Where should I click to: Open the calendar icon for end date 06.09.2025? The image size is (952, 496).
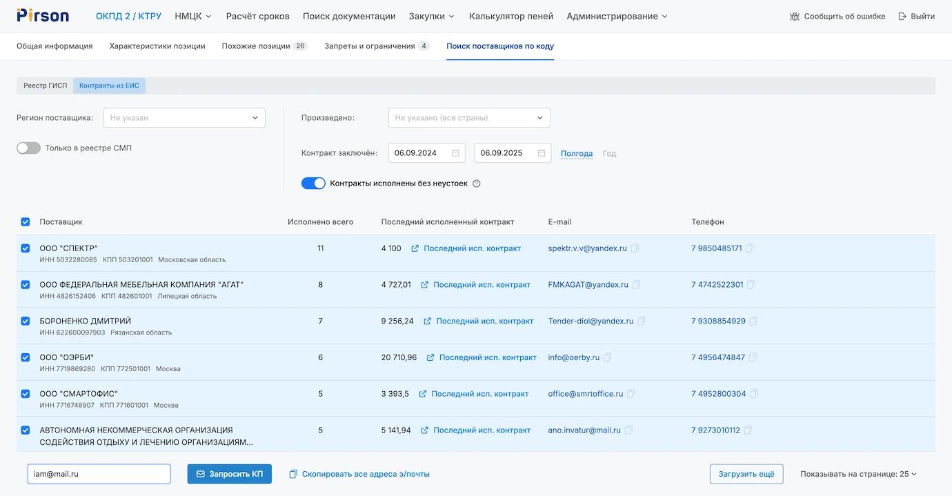(542, 153)
